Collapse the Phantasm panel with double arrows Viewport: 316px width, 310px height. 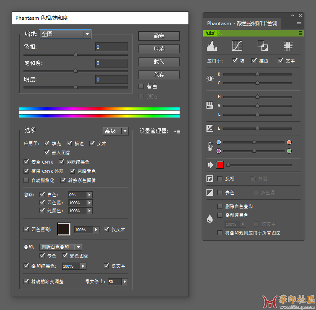[x=292, y=15]
